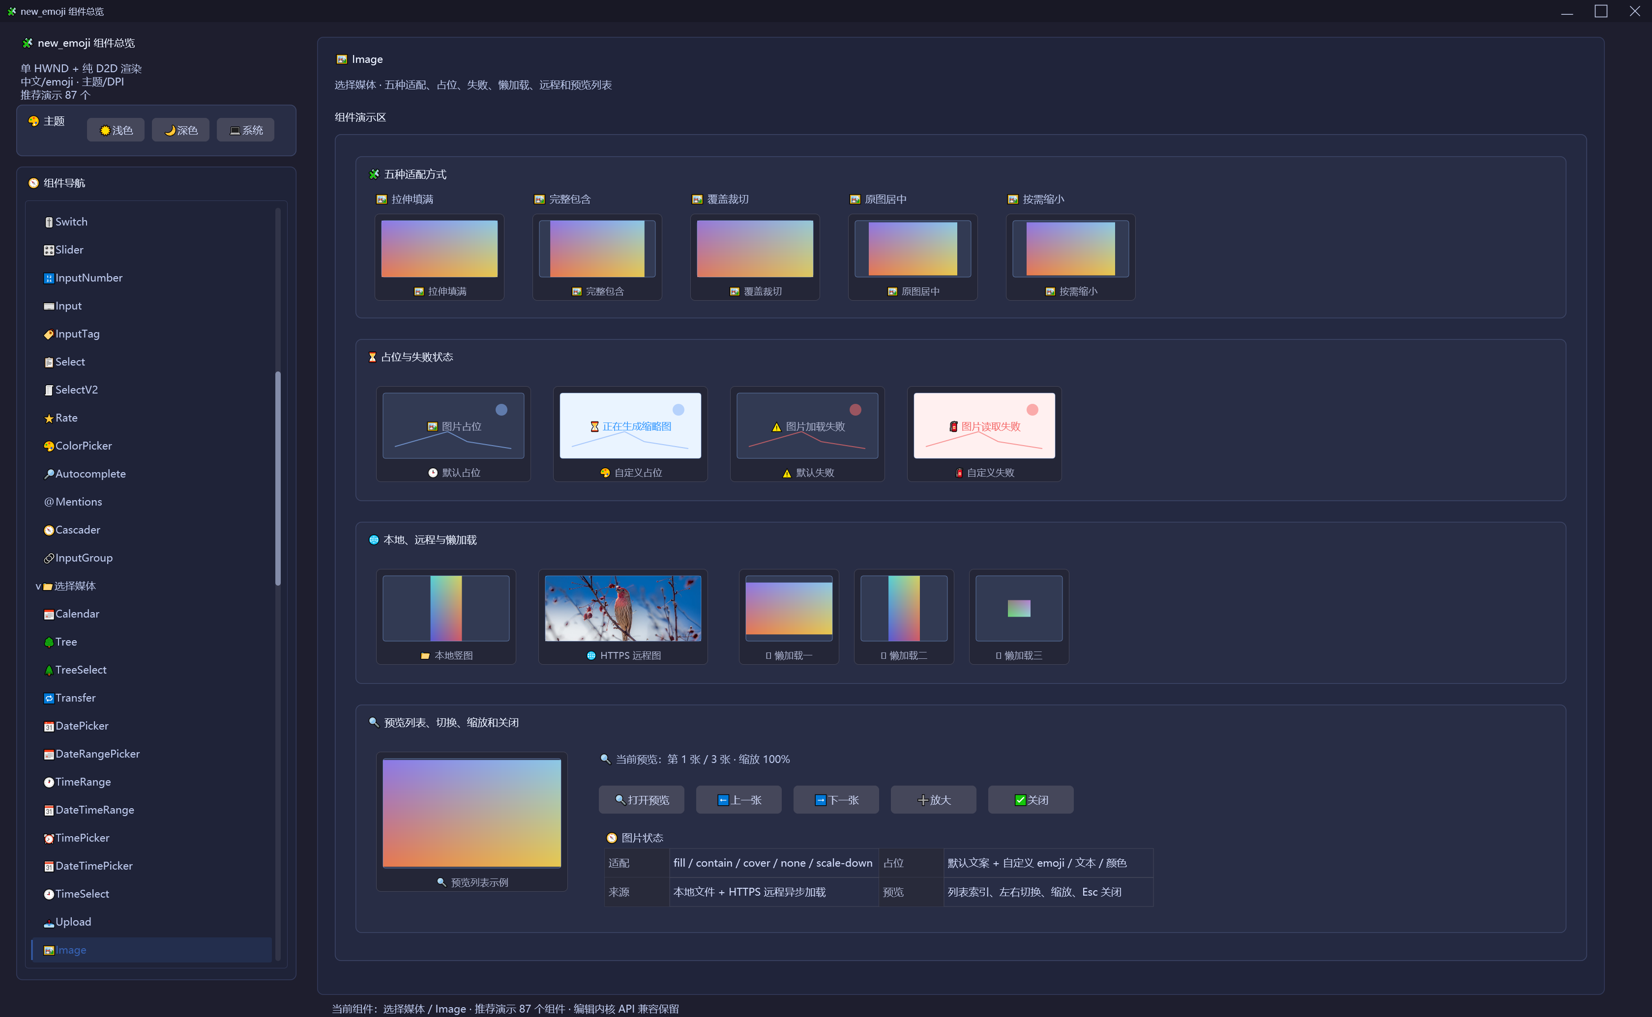Click the Autocomplete magnifier icon
Image resolution: width=1652 pixels, height=1017 pixels.
point(49,474)
